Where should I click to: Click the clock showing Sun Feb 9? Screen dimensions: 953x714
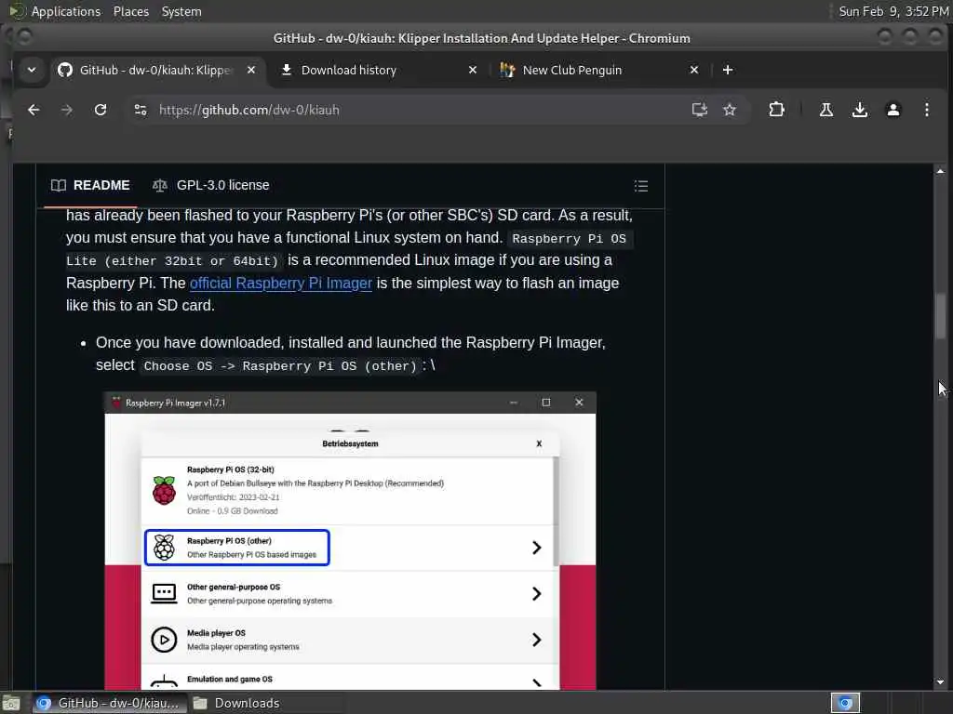(893, 11)
